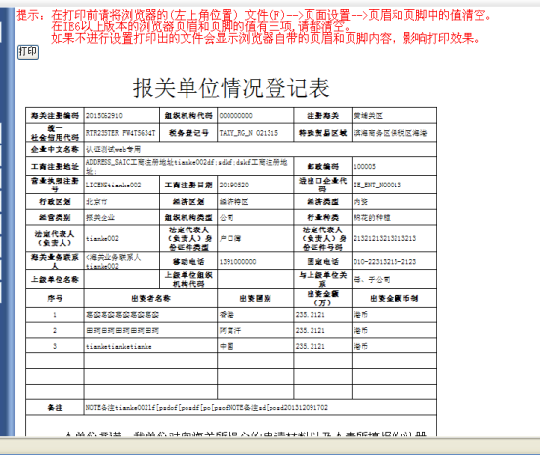Image resolution: width=541 pixels, height=455 pixels.
Task: Select the phone number 010-22313213-2123
Action: [385, 261]
